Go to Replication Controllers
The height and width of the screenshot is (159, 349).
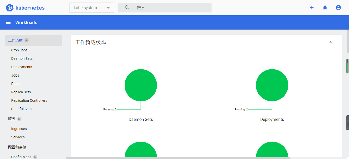coord(29,100)
